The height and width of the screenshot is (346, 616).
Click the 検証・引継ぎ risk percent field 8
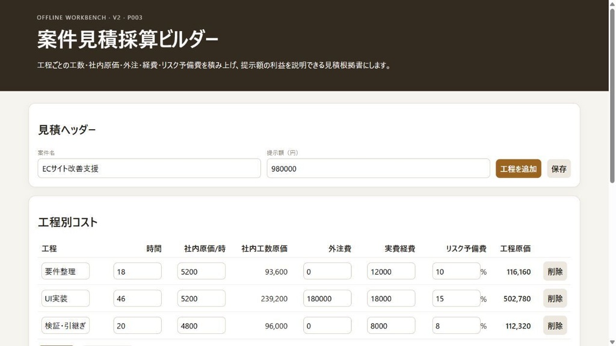[x=456, y=325]
